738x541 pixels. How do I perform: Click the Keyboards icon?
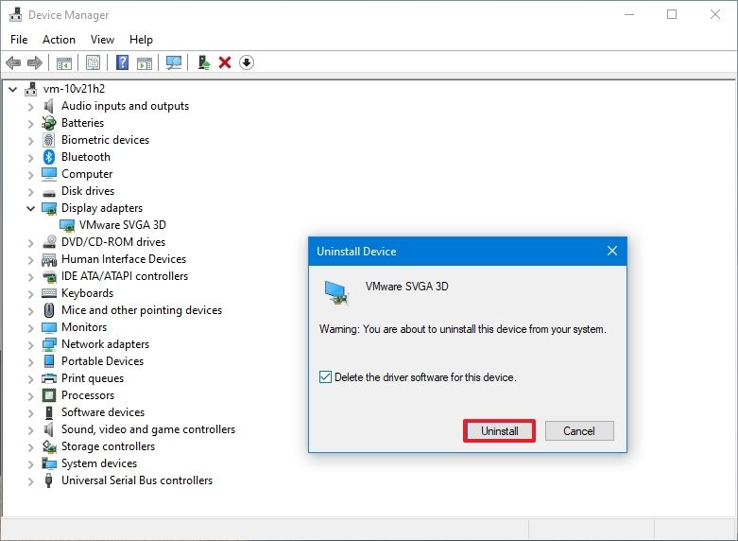point(49,293)
